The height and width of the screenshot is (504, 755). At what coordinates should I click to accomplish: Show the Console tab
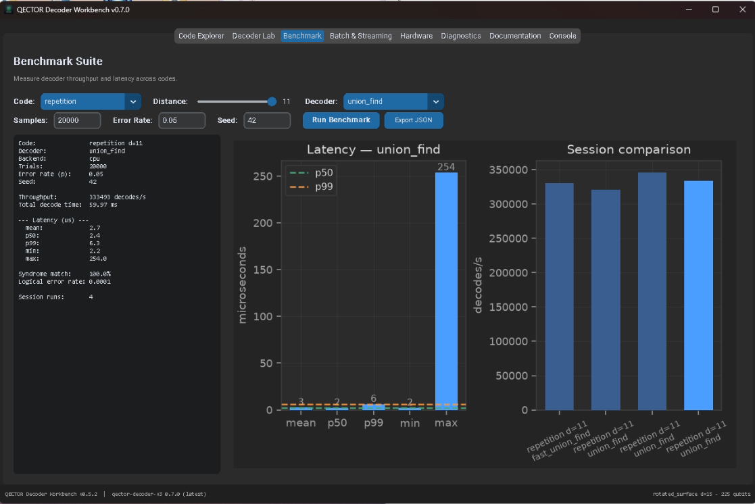(562, 36)
